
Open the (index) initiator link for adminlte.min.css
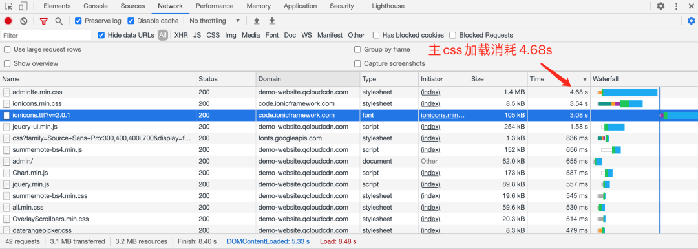pyautogui.click(x=430, y=92)
